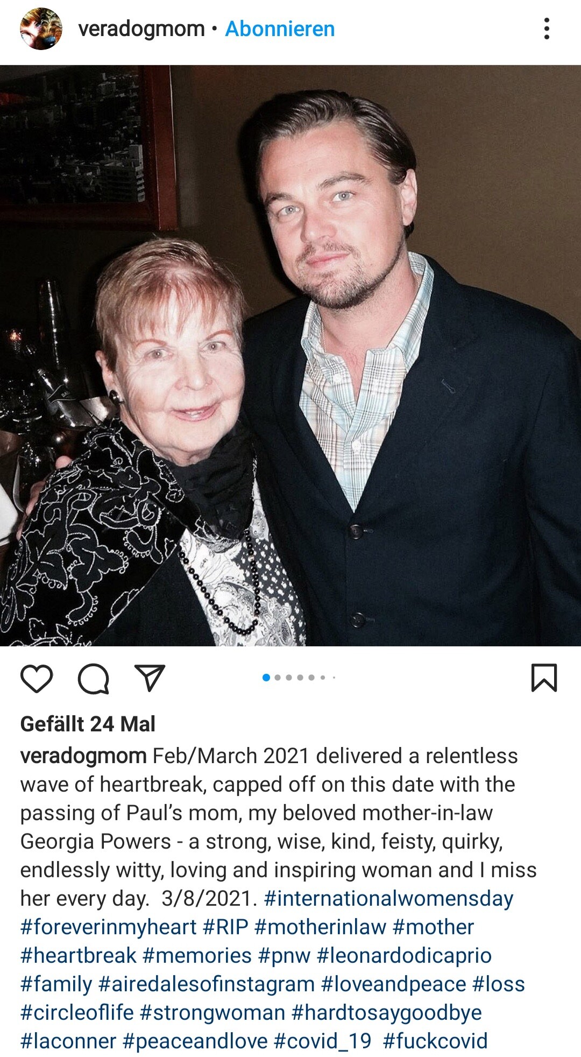Save the post with the bookmark icon
Image resolution: width=581 pixels, height=1057 pixels.
[544, 678]
